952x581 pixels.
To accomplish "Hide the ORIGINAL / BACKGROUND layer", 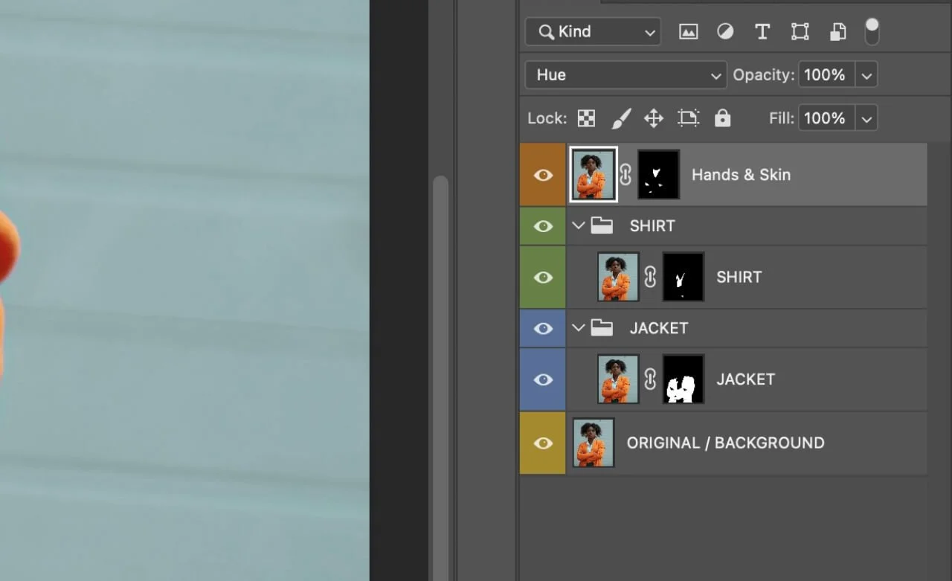I will coord(542,443).
